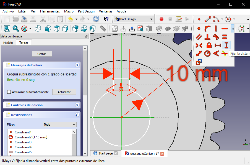Image resolution: width=250 pixels, height=165 pixels.
Task: Collapse the Mensajes del Solver section
Action: [77, 65]
